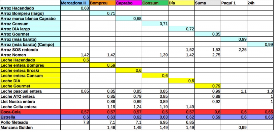Select the Día column header

[182, 3]
